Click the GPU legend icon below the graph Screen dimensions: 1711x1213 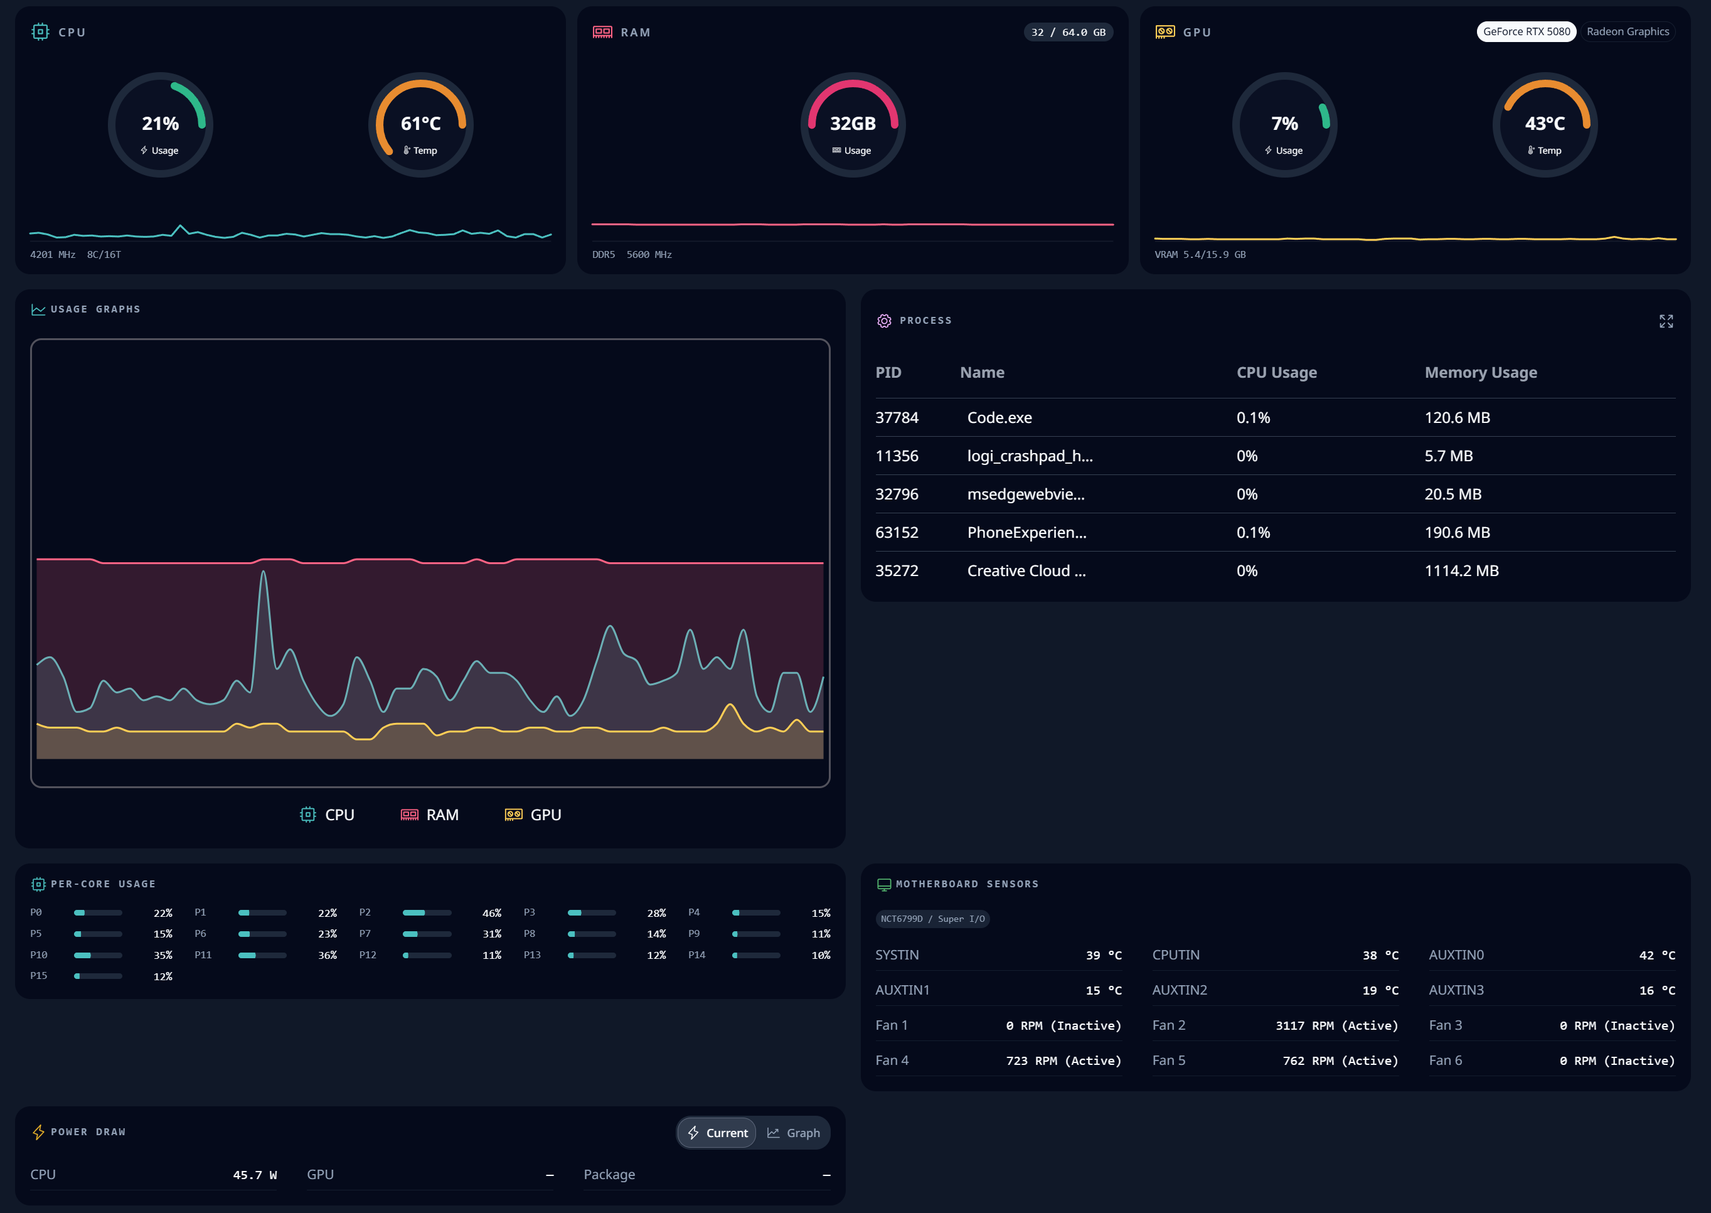pos(513,814)
